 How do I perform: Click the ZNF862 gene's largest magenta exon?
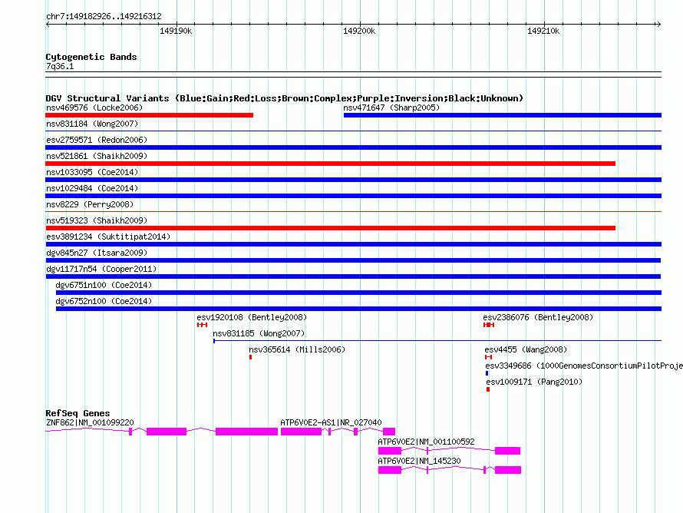[246, 432]
